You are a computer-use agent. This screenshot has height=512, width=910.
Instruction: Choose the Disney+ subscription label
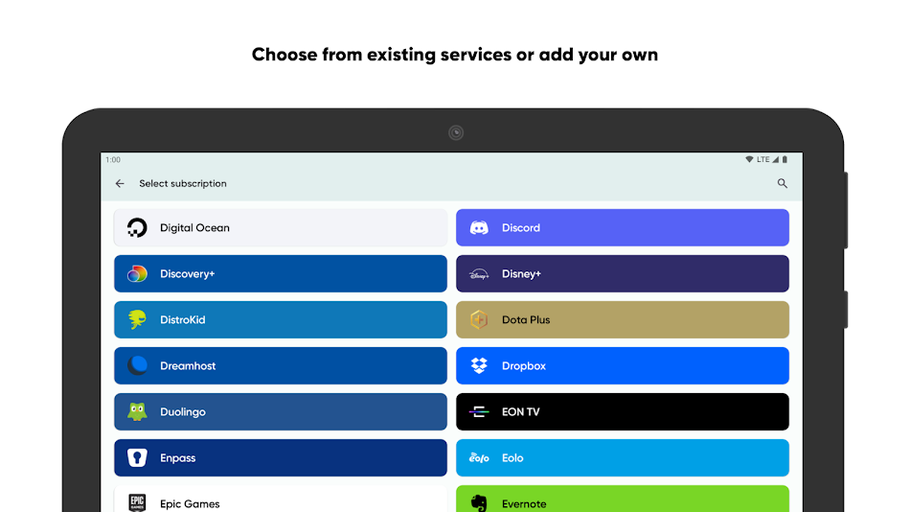pyautogui.click(x=521, y=273)
